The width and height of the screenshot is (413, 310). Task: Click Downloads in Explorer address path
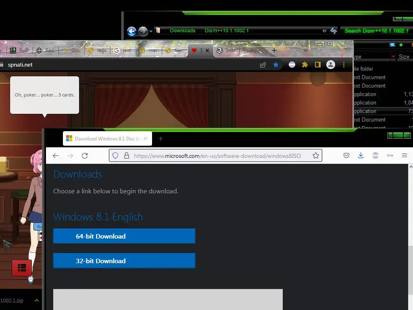point(183,31)
